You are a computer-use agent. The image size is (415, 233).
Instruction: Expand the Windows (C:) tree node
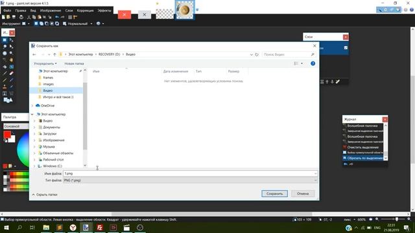pos(34,166)
